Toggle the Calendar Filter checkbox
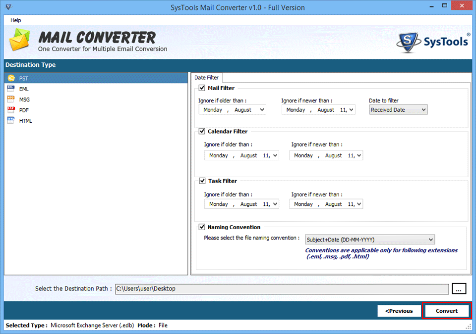Image resolution: width=476 pixels, height=334 pixels. (x=202, y=132)
